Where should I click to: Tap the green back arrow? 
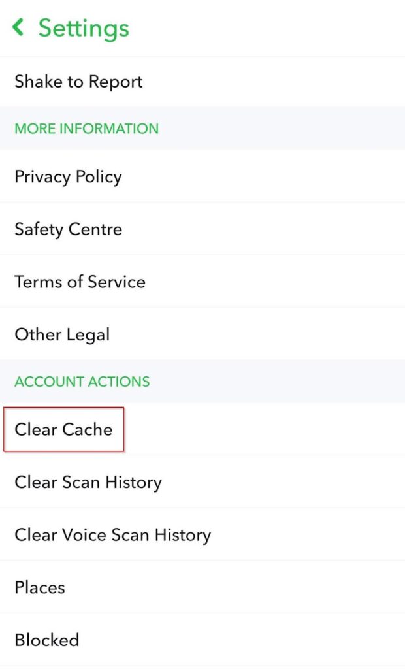click(18, 27)
